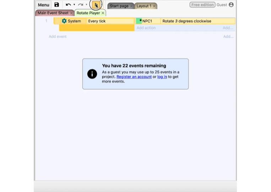Viewport: 271px width, 192px height.
Task: Open the Register an account link
Action: click(134, 77)
